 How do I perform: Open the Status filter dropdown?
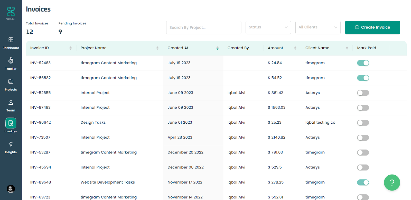click(x=268, y=28)
